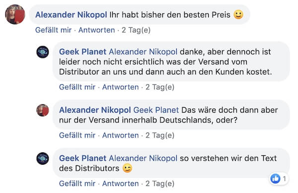Click Geek Planet avatar on last reply
This screenshot has width=298, height=193.
[43, 158]
